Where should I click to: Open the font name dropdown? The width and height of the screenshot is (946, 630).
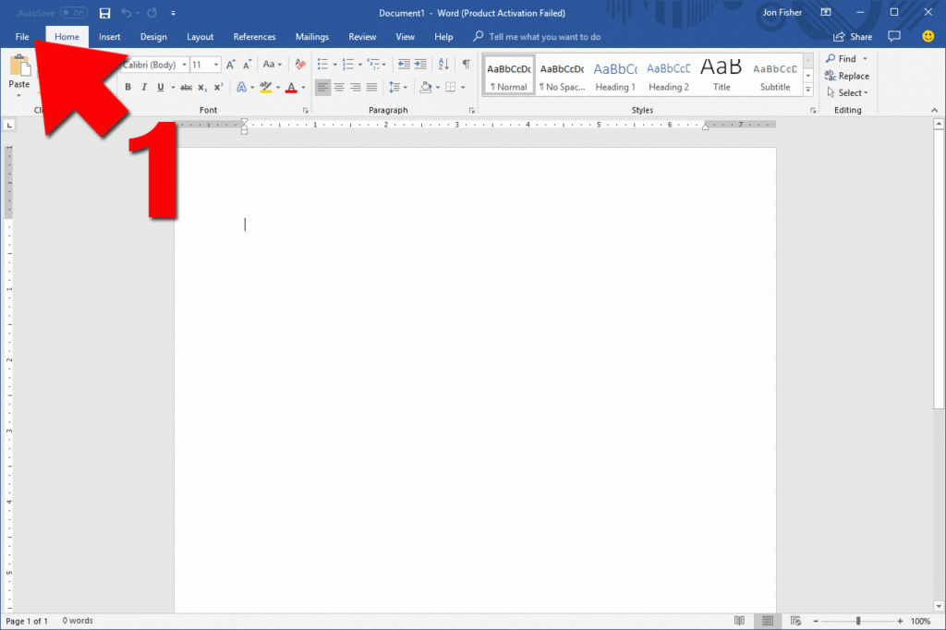[x=184, y=64]
